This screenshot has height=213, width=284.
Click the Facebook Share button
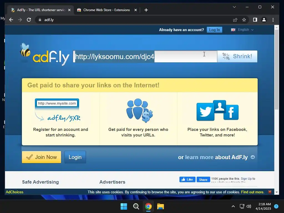pyautogui.click(x=203, y=179)
